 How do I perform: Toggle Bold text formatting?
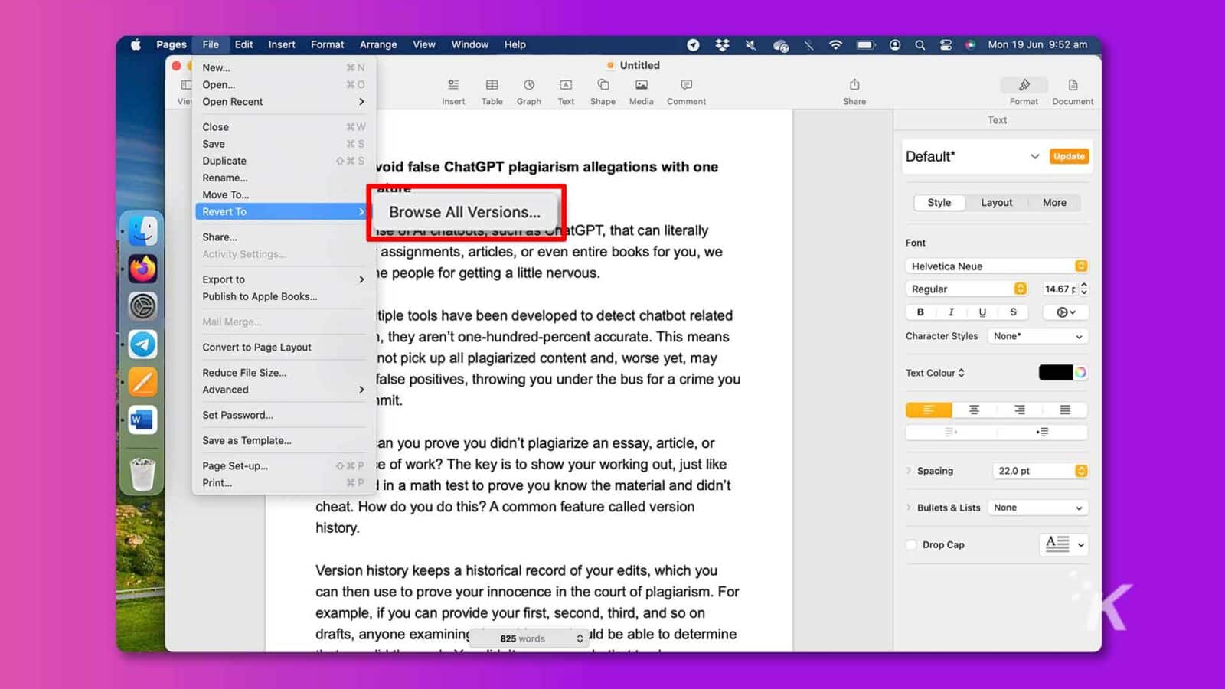[920, 312]
